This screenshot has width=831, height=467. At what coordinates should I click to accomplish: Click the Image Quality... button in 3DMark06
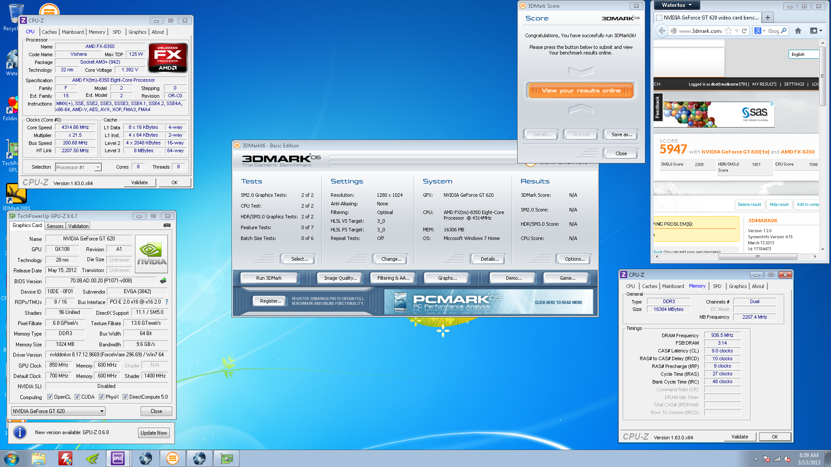[341, 278]
